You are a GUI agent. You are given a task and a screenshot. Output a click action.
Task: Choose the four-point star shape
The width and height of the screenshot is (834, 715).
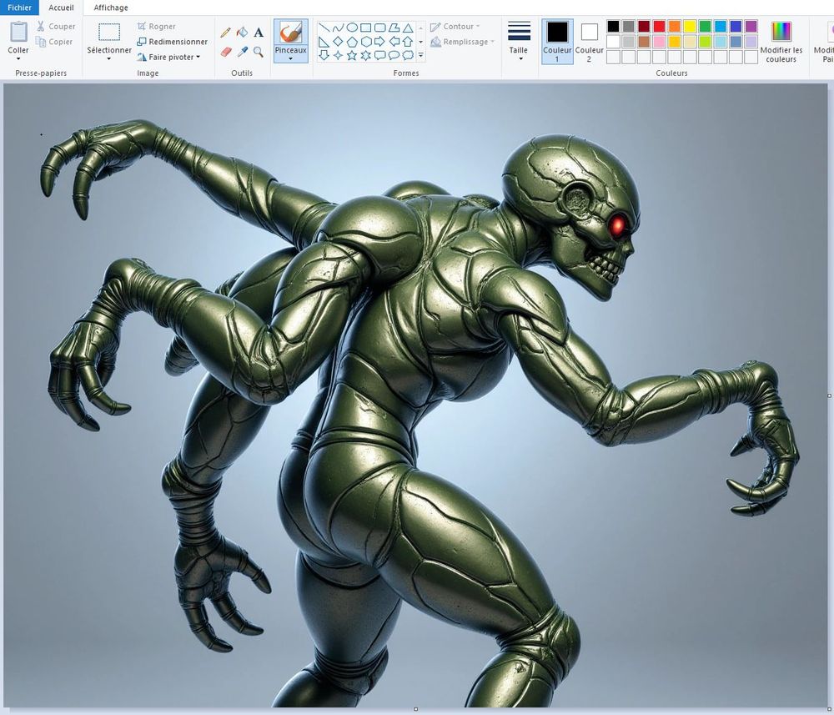(338, 55)
